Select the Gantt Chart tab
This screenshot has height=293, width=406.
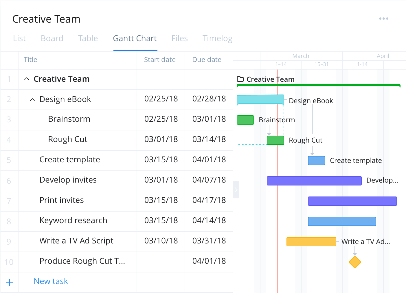135,38
